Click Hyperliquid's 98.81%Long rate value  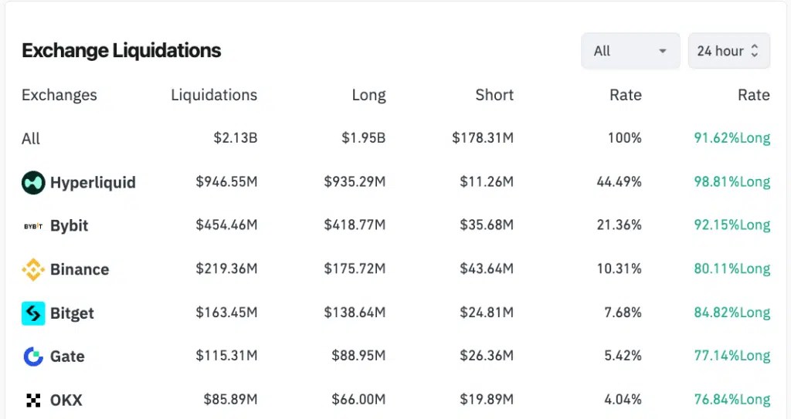(x=732, y=181)
